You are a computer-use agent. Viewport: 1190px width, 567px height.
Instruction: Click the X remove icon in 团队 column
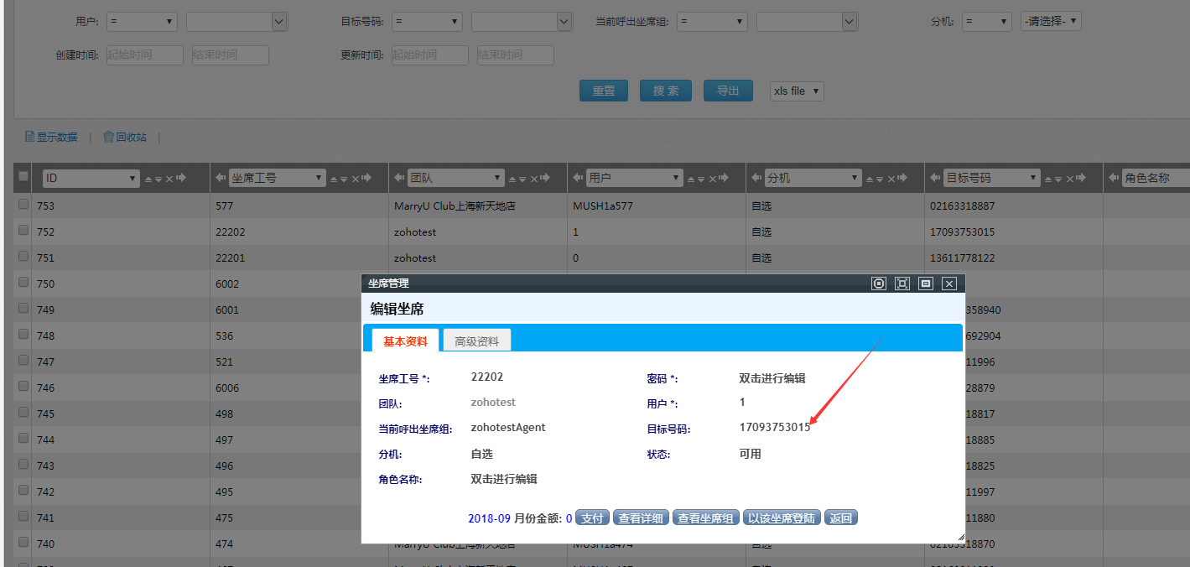coord(534,179)
